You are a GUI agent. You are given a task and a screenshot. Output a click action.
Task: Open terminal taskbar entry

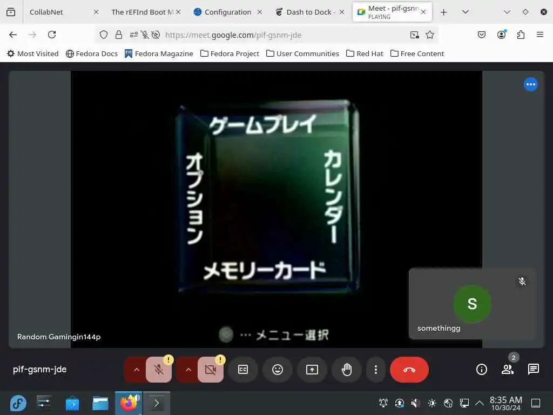click(157, 403)
